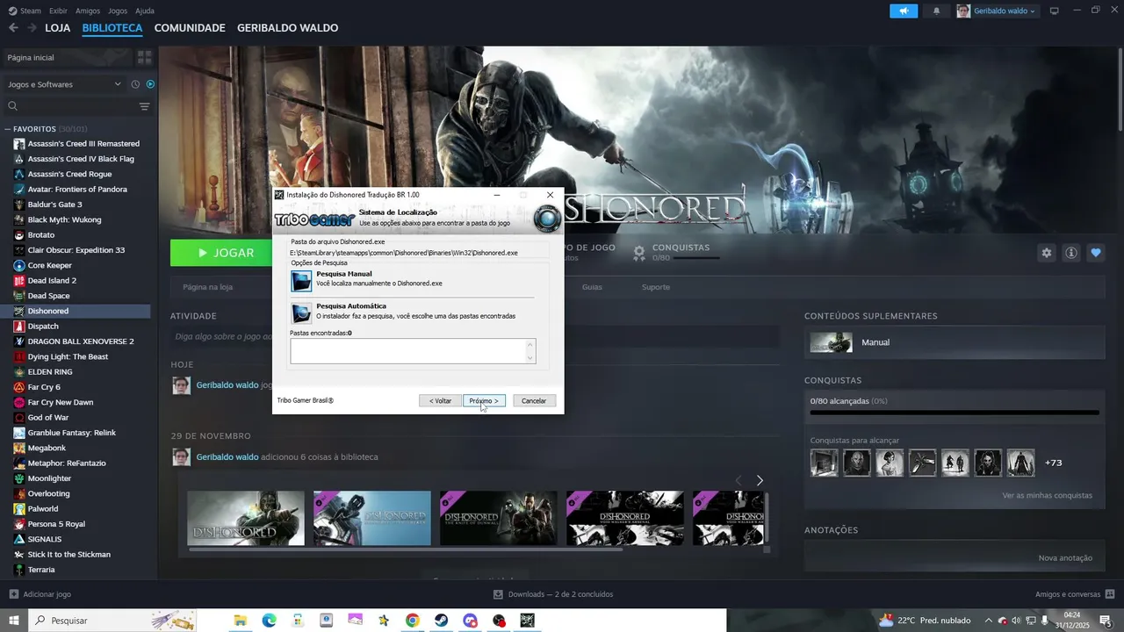
Task: Select Baldur's Gate 3 in library
Action: (x=54, y=205)
